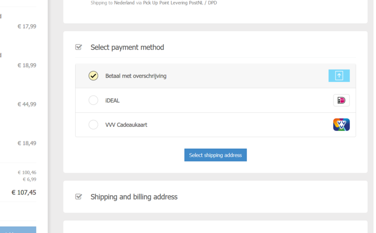Click the VVV Cadeaukaart logo icon
Image resolution: width=376 pixels, height=233 pixels.
341,125
